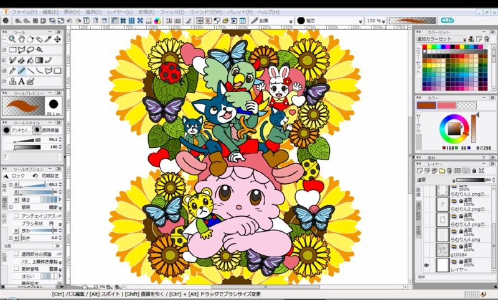Open the 粗芯 brush preset dropdown

click(360, 21)
